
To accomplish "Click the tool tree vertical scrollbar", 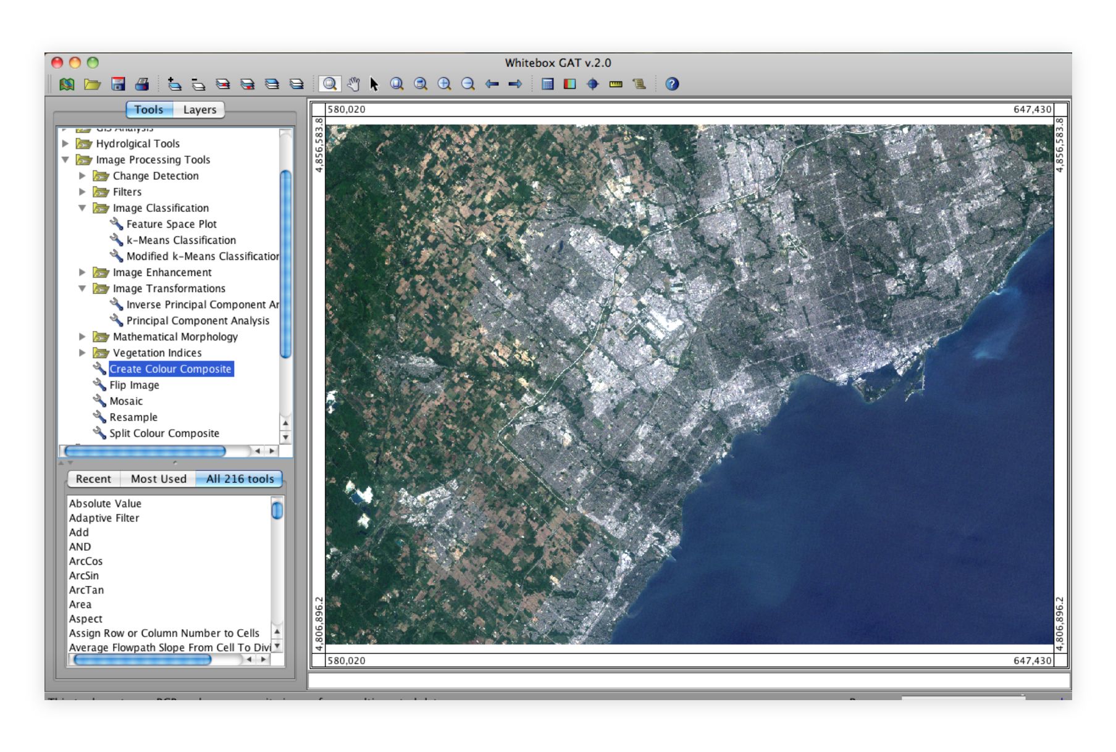I will [x=285, y=265].
